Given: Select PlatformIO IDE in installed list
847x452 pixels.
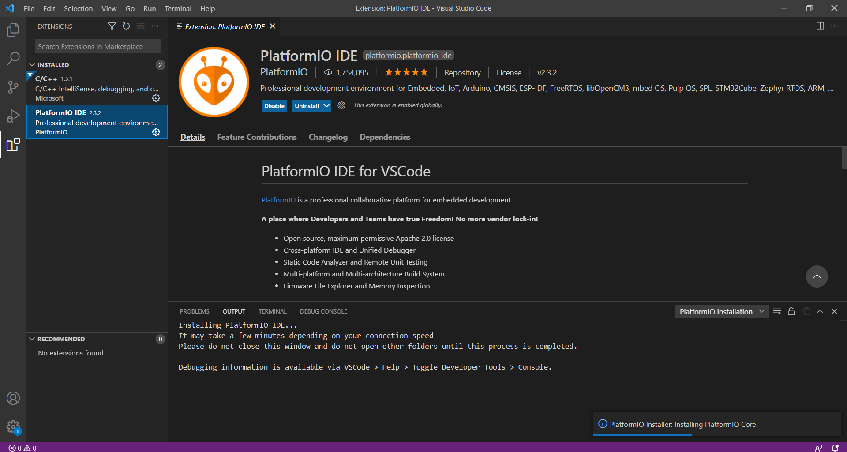Looking at the screenshot, I should click(97, 122).
